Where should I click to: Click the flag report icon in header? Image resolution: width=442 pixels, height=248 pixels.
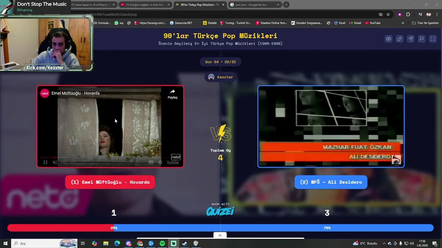tap(422, 39)
